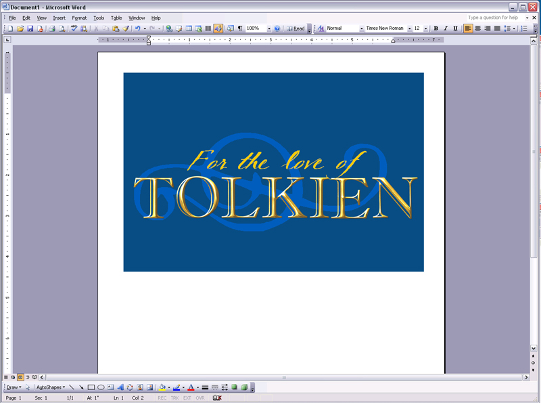Screen dimensions: 541x403
Task: Open Microsoft Word Help icon
Action: click(x=277, y=28)
